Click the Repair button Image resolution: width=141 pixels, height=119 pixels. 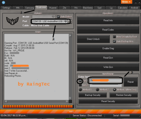tap(131, 82)
